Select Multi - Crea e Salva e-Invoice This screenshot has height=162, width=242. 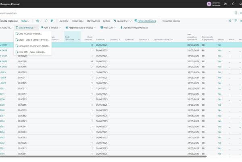[33, 39]
